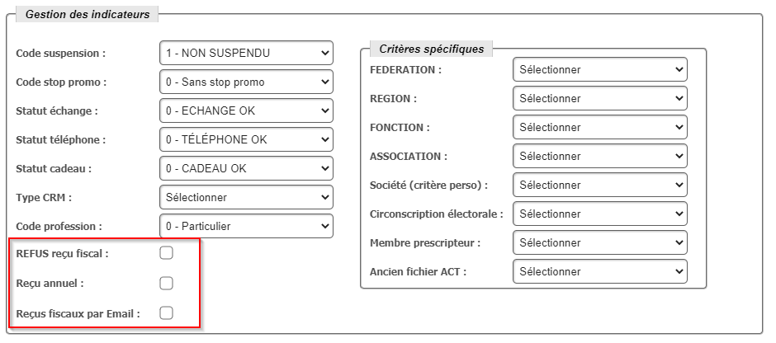Tick the Reçu annuel checkbox
776x343 pixels.
[166, 283]
